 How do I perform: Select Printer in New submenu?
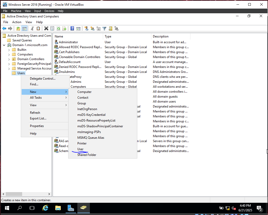[103, 143]
